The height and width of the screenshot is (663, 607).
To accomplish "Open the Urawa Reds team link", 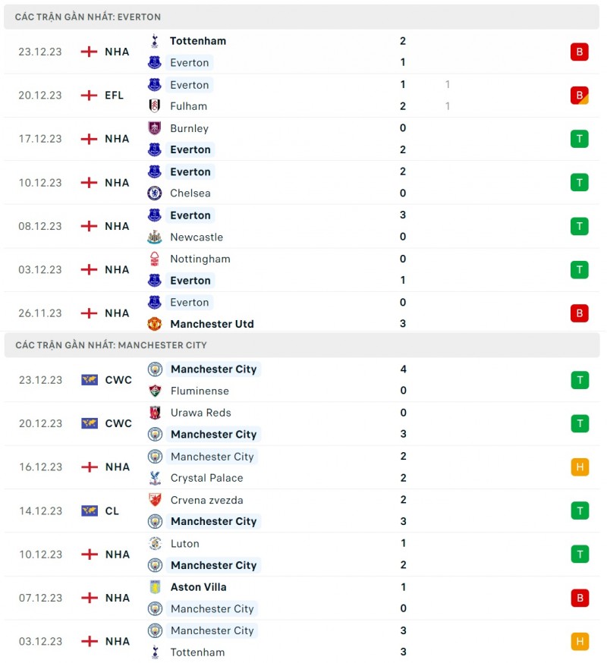I will pos(200,413).
